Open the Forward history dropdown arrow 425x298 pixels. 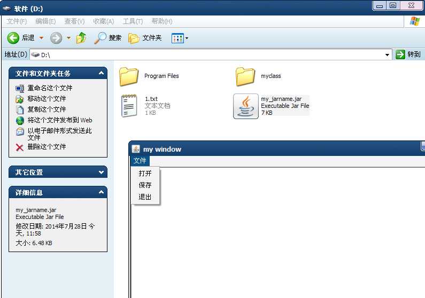coord(69,38)
